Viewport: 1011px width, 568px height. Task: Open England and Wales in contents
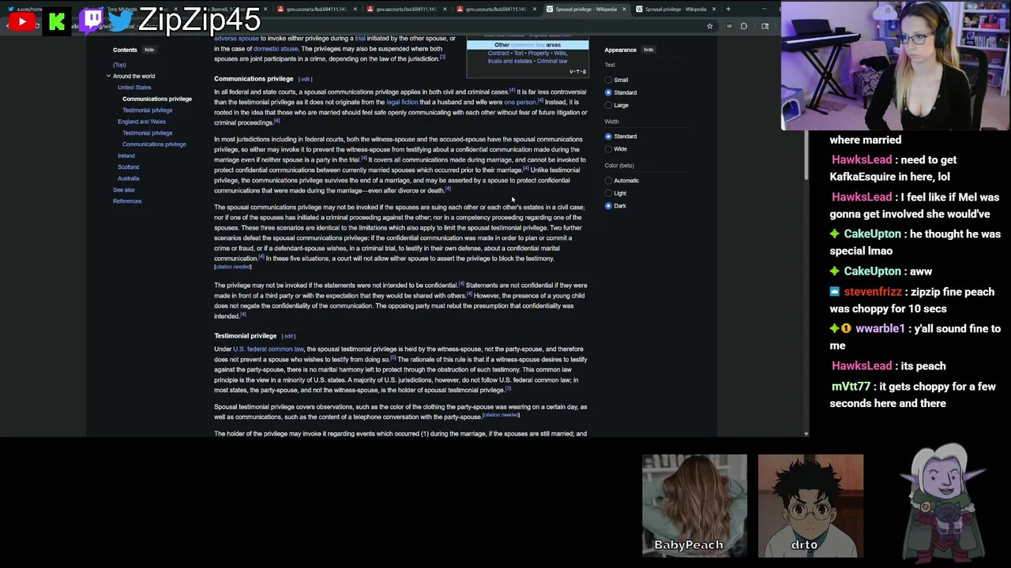(x=141, y=121)
